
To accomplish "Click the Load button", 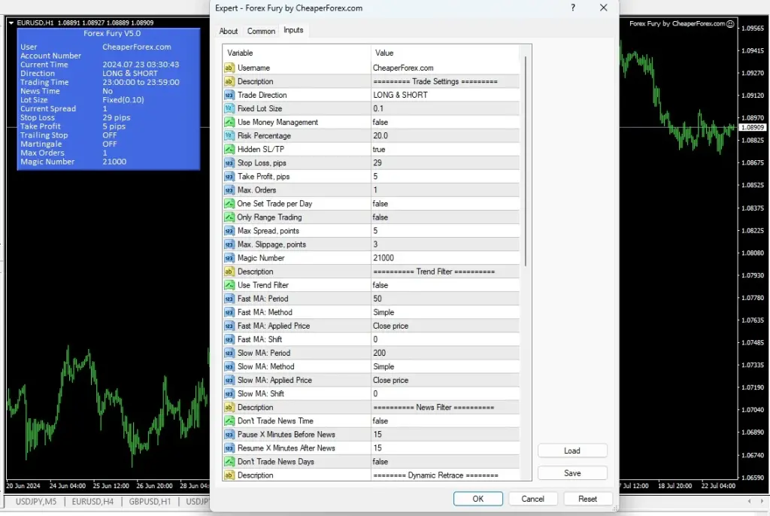I will (572, 451).
